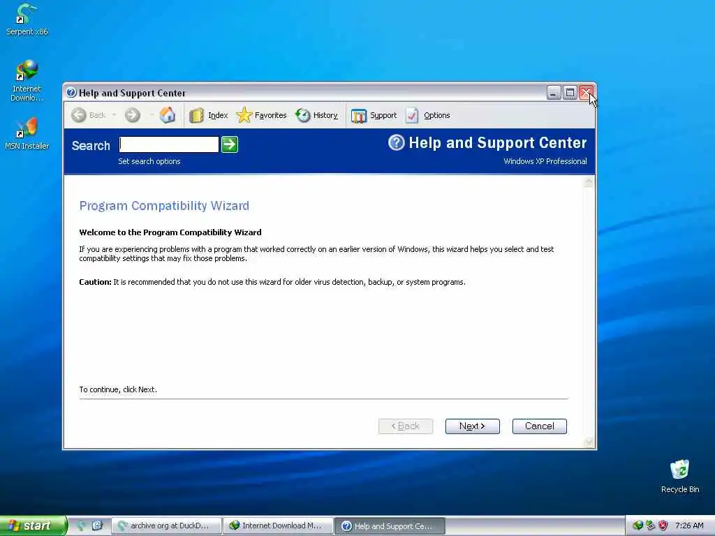Screen dimensions: 715x536
Task: Open the Serpent x86 desktop shortcut
Action: [27, 19]
